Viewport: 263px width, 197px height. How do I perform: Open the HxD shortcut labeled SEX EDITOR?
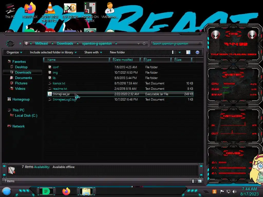pos(70,10)
